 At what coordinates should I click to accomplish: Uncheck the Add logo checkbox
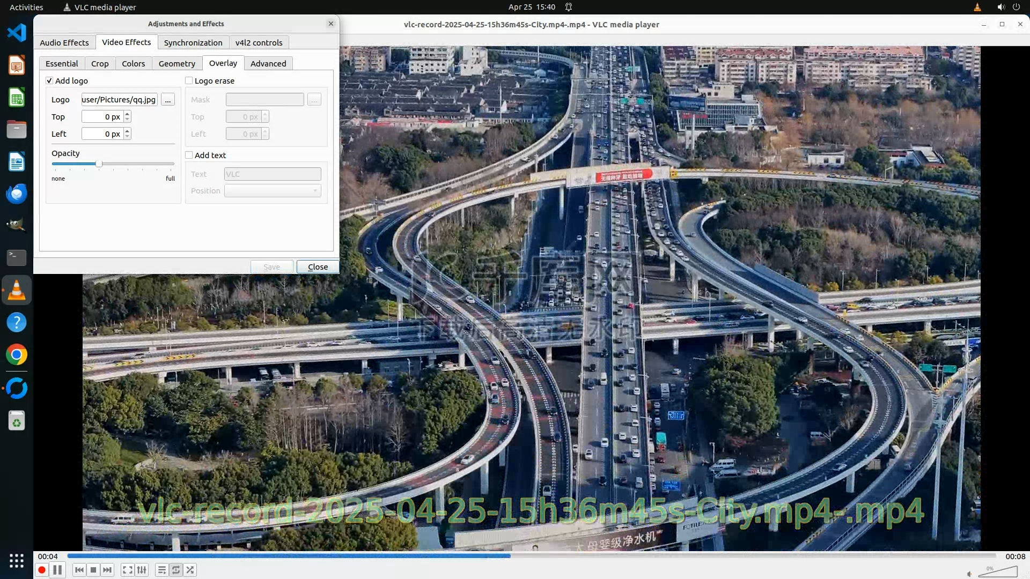point(49,80)
